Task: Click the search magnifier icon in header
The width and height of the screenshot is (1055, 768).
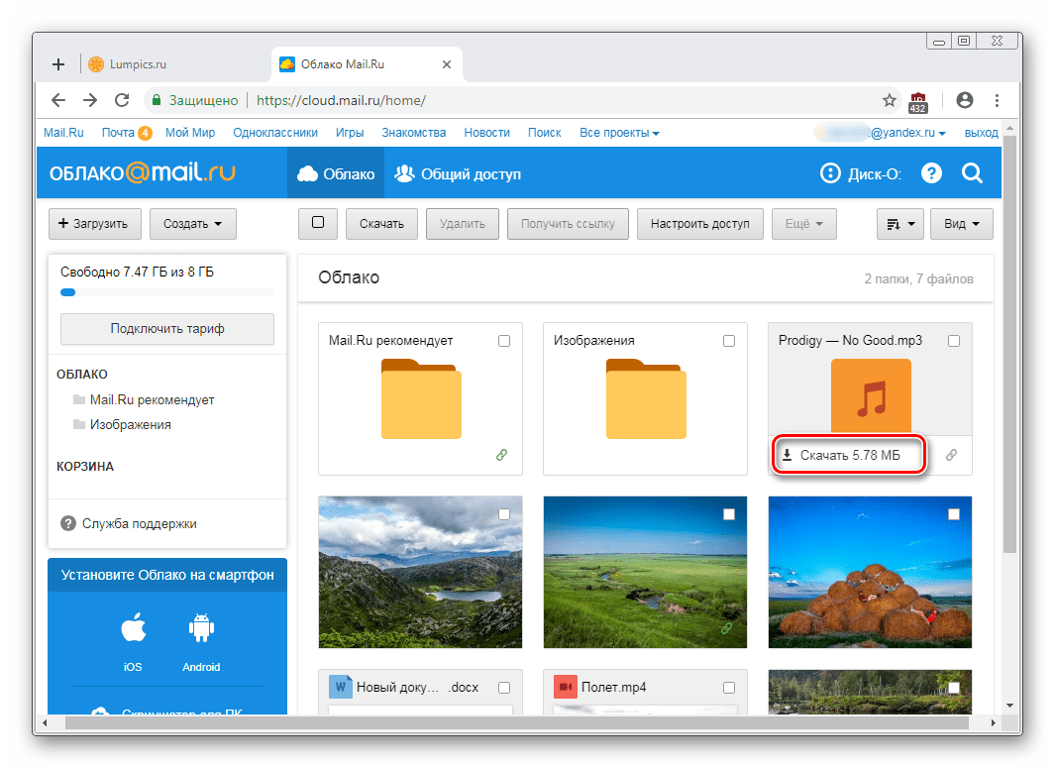Action: [x=972, y=174]
